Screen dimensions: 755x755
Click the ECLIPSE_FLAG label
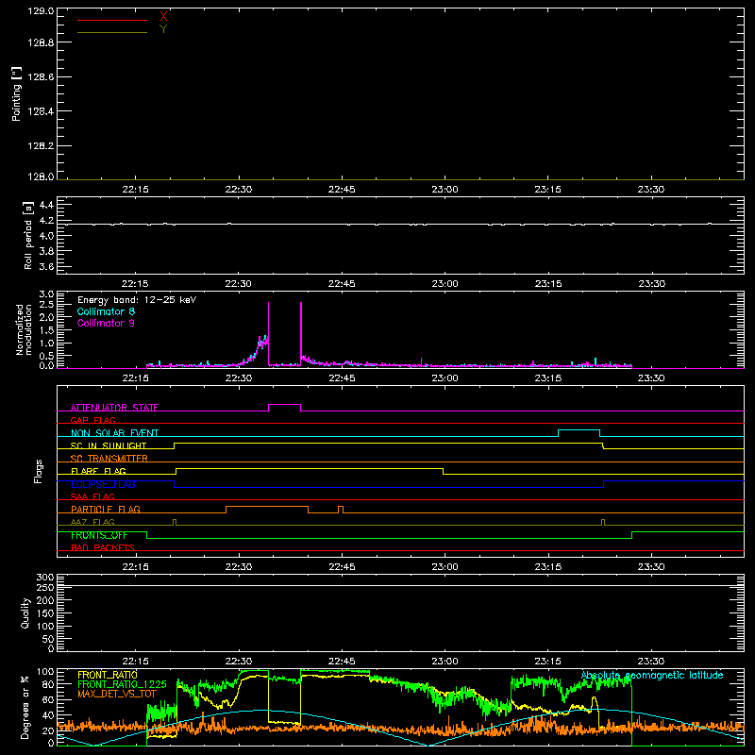[103, 484]
